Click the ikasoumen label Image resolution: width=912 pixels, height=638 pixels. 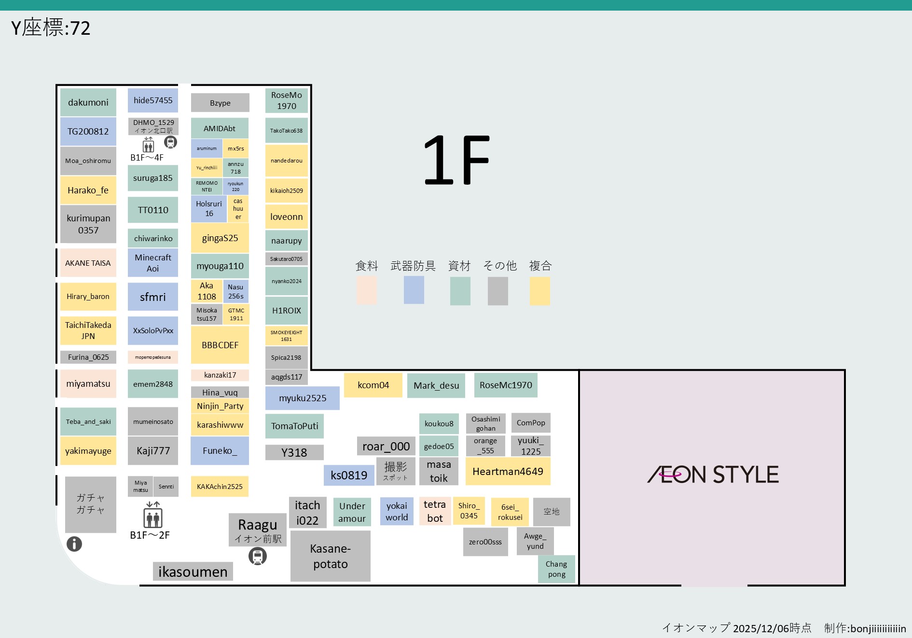pos(193,571)
